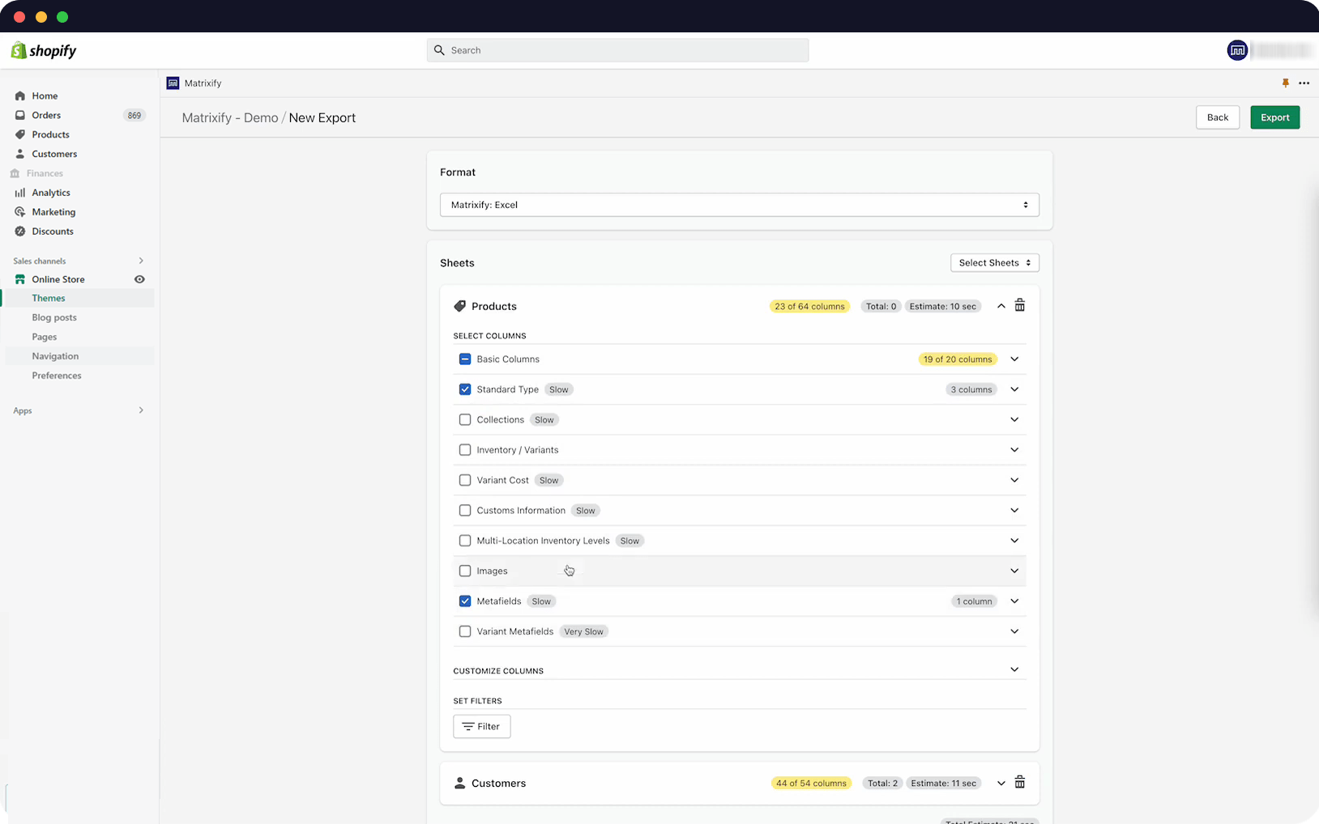The image size is (1319, 824).
Task: Open the Format dropdown Matrixify: Excel
Action: coord(740,205)
